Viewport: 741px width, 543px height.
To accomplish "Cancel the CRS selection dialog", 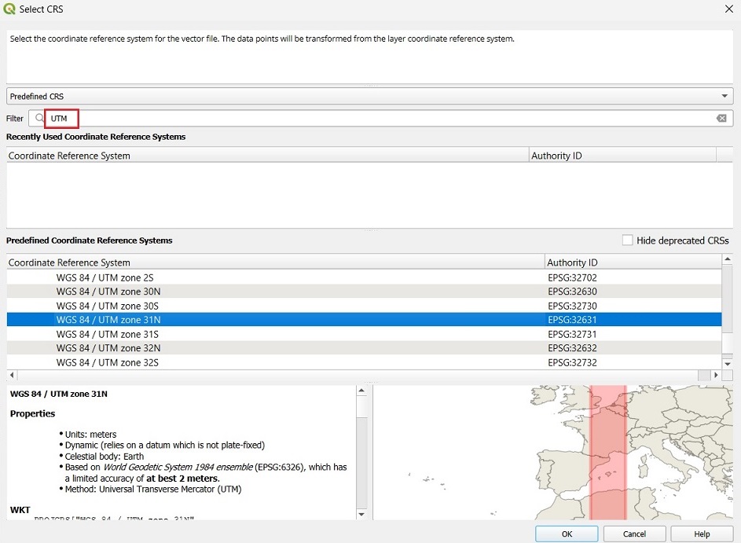I will 634,533.
